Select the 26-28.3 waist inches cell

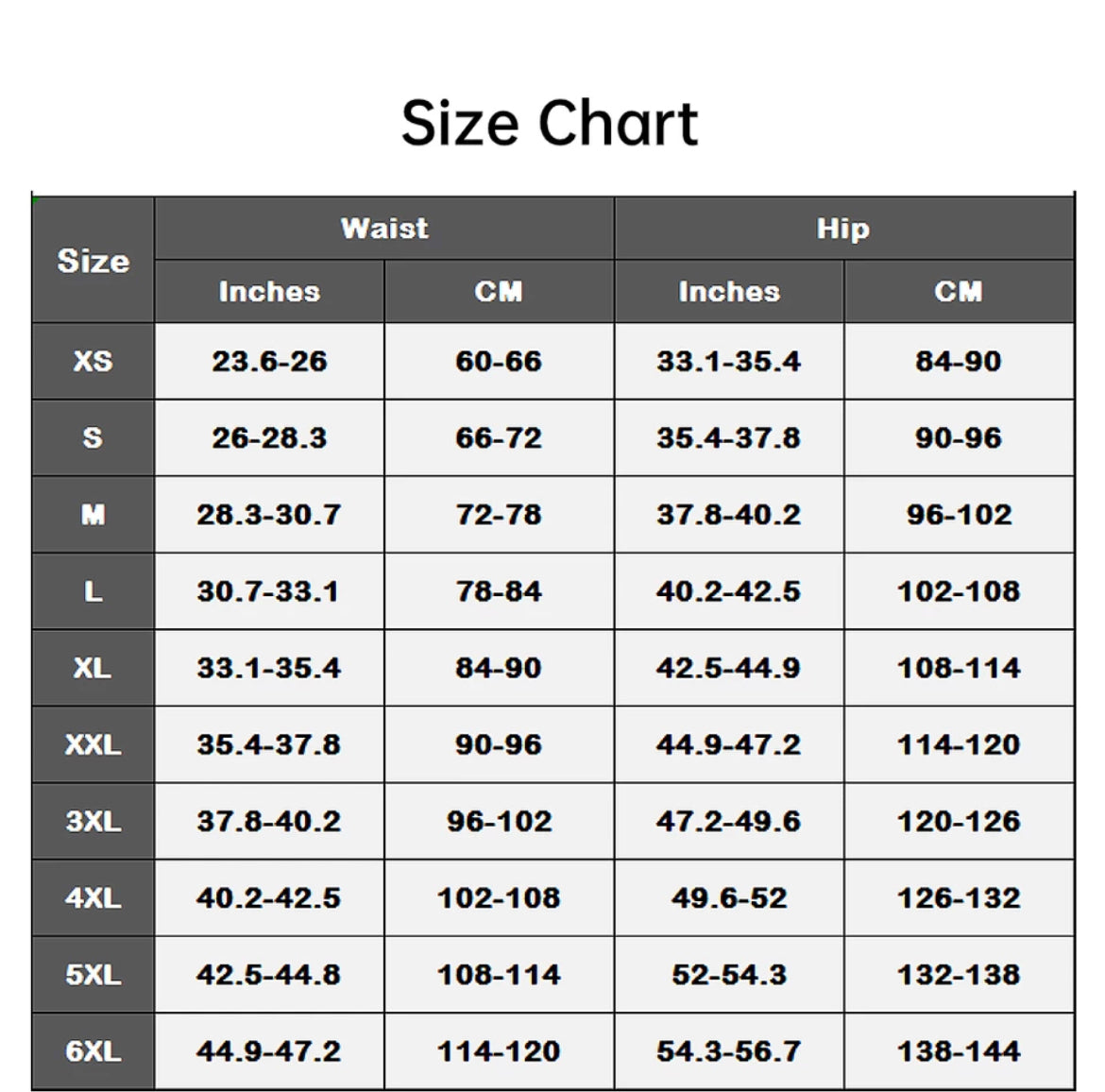point(269,438)
